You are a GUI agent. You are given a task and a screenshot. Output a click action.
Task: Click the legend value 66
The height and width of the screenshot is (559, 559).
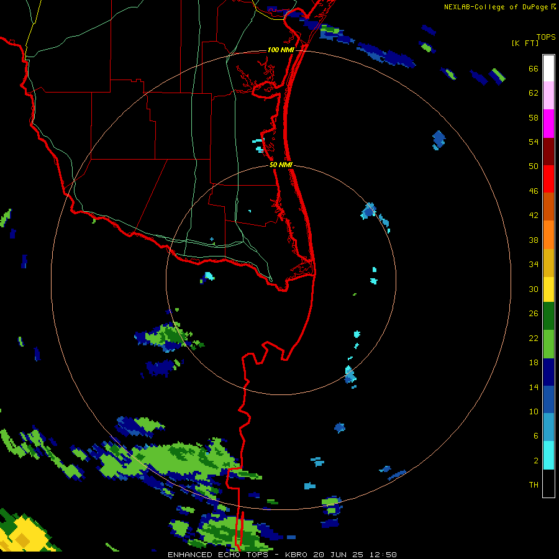coord(534,68)
